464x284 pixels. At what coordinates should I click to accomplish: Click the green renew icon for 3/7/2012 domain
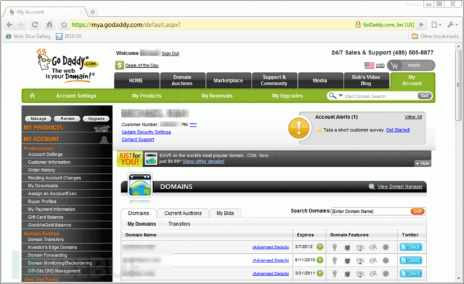pyautogui.click(x=320, y=247)
